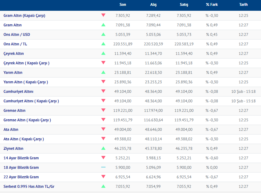Click the Satış column header
The height and width of the screenshot is (193, 261).
(184, 5)
